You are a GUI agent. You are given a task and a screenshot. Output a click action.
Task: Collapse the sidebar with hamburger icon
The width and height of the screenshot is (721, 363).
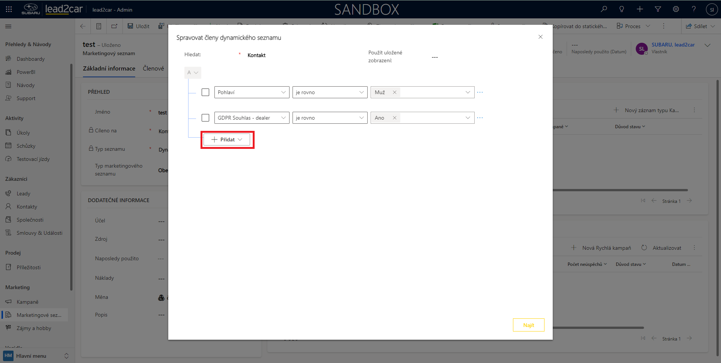[8, 26]
